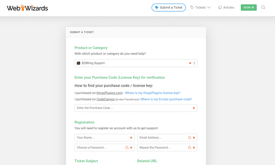Click the SUBMIT A TICKET panel title
Image resolution: width=275 pixels, height=165 pixels.
[82, 32]
